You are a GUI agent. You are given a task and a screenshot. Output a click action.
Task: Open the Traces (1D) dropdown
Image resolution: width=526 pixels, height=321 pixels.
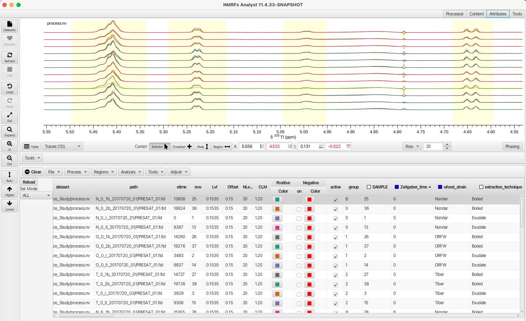pyautogui.click(x=63, y=147)
